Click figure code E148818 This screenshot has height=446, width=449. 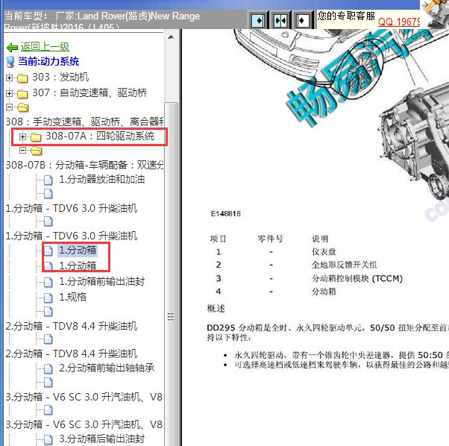pos(226,213)
